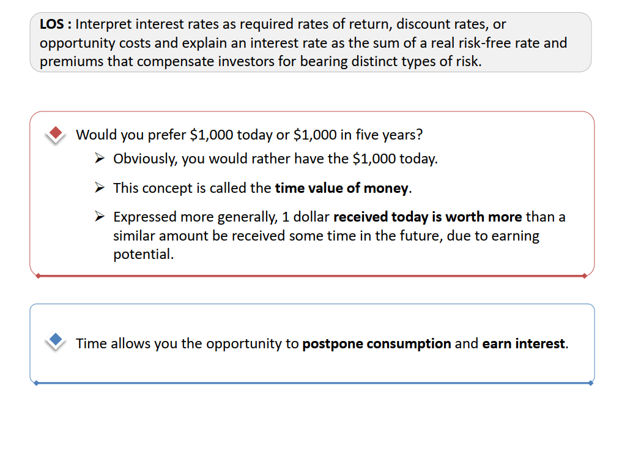
Task: Click the arrow bullet before "Expressed more generally"
Action: 100,217
